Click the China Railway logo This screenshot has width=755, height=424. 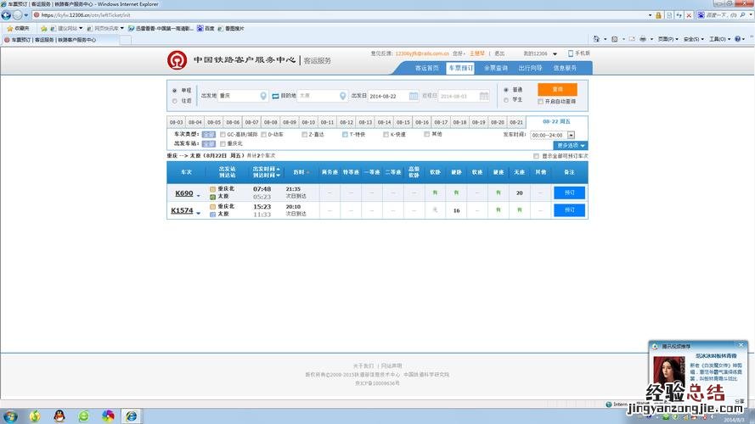177,60
